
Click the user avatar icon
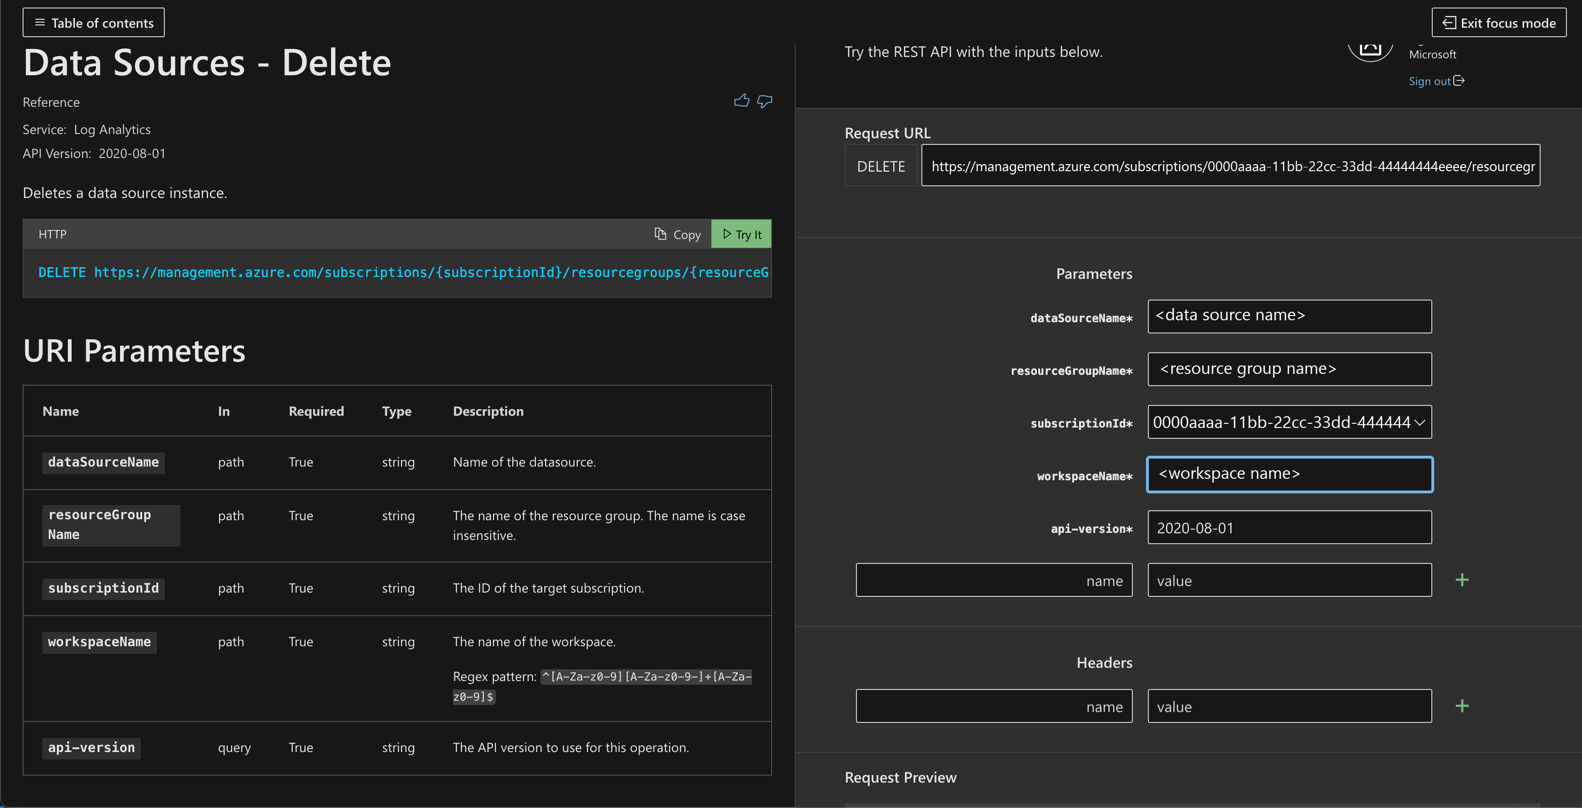pyautogui.click(x=1370, y=49)
